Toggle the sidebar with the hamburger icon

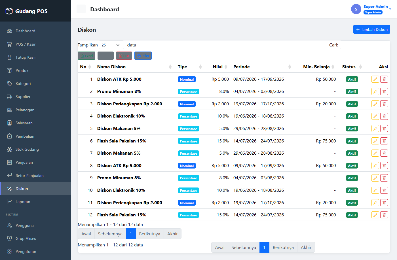[x=81, y=9]
